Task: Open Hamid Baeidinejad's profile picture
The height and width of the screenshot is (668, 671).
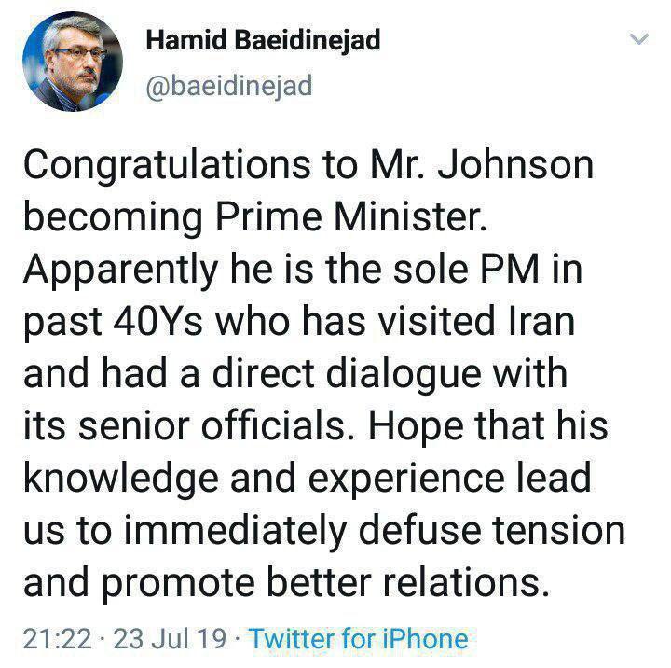Action: point(73,62)
